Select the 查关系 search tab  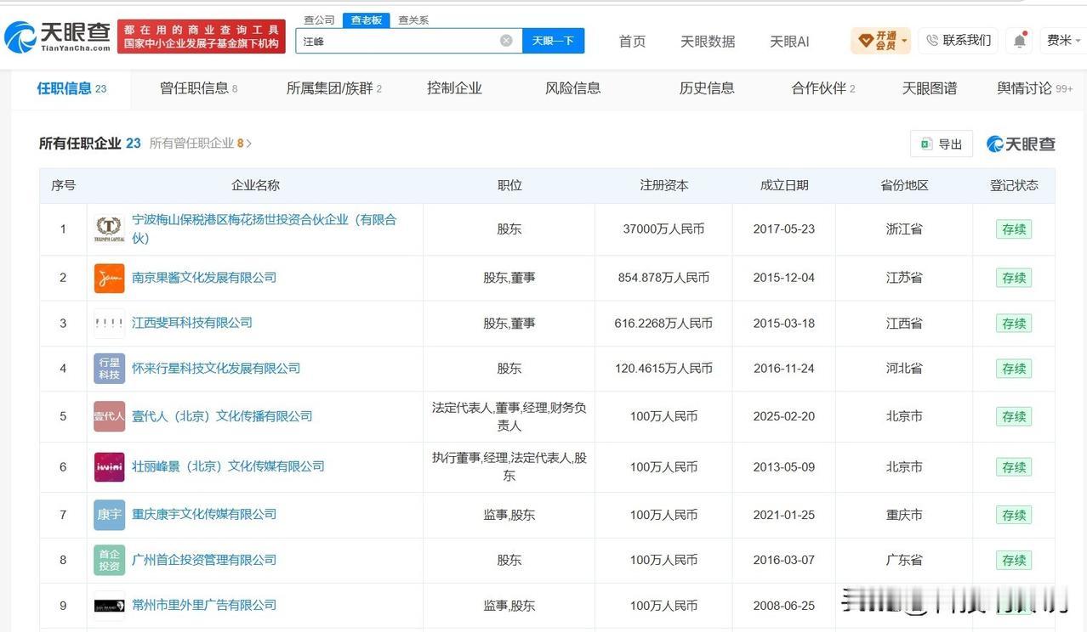[413, 20]
